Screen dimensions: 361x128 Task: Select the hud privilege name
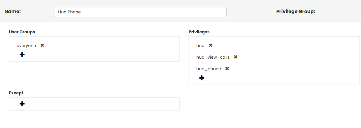tap(200, 46)
